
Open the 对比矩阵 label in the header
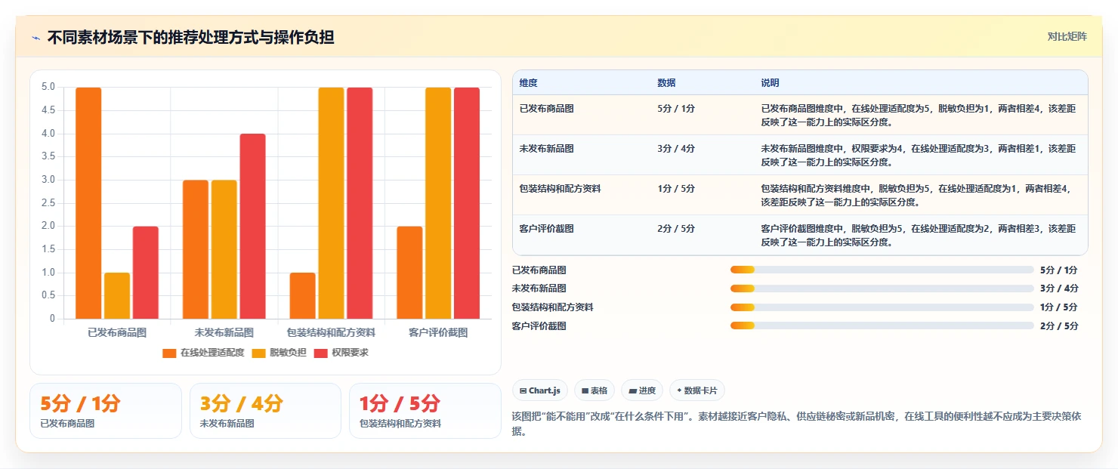tap(1067, 36)
